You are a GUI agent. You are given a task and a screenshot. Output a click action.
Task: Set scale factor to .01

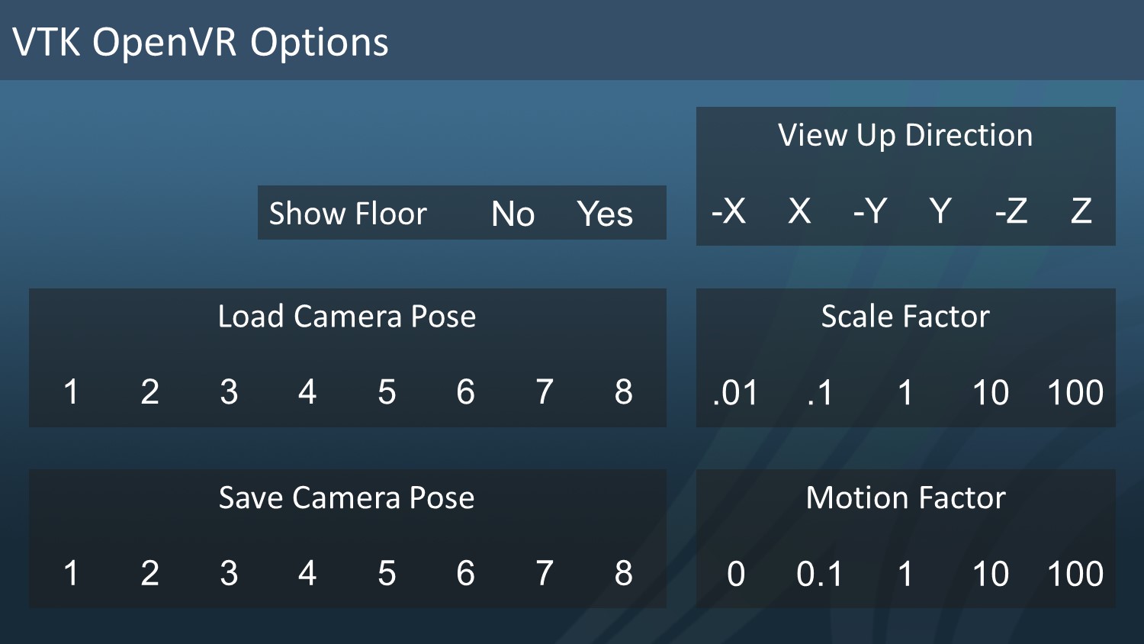click(734, 393)
